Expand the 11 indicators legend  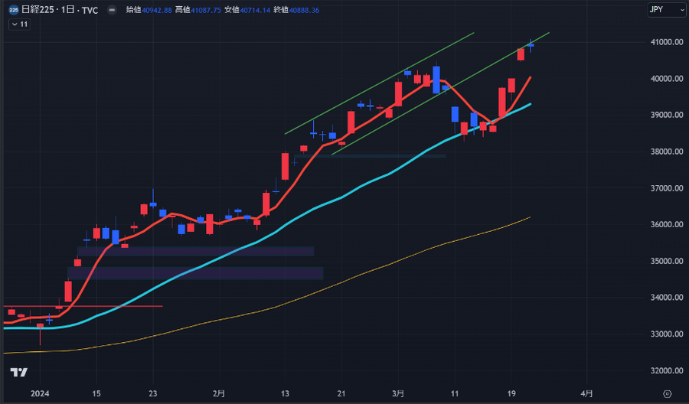[x=20, y=24]
